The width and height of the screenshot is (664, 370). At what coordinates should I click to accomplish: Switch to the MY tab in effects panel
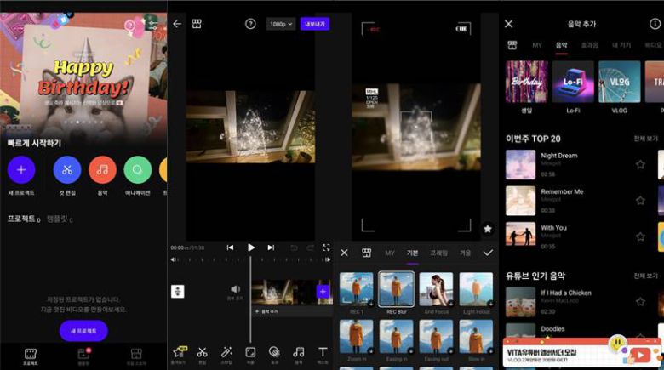(x=390, y=253)
